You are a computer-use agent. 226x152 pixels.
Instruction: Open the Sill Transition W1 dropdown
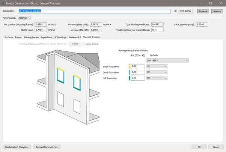157,78
